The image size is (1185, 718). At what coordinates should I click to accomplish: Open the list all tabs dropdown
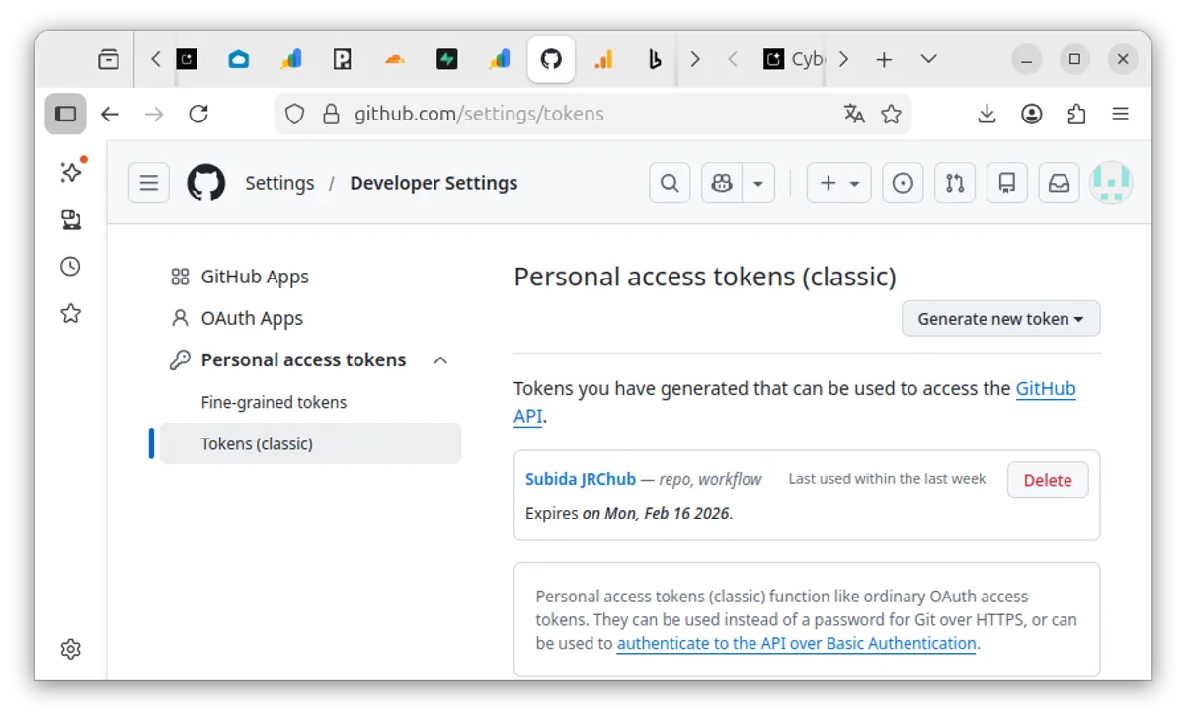point(928,60)
